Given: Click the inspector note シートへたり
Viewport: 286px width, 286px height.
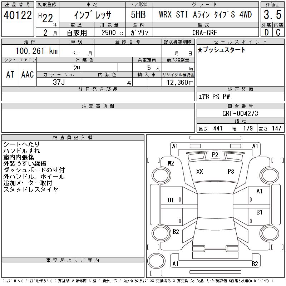Looking at the screenshot, I should [x=21, y=144].
